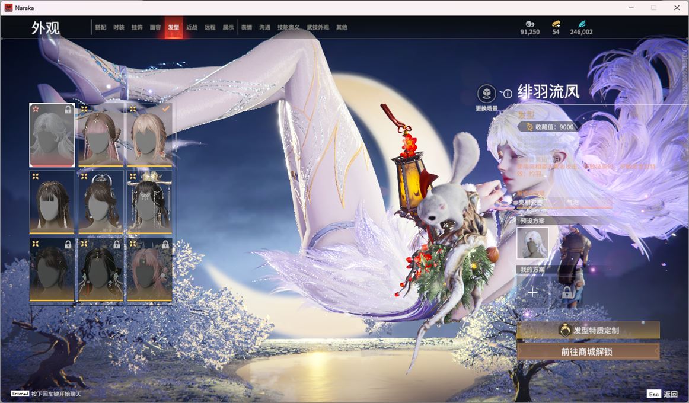
Task: Switch to the 时装 tab
Action: tap(119, 27)
